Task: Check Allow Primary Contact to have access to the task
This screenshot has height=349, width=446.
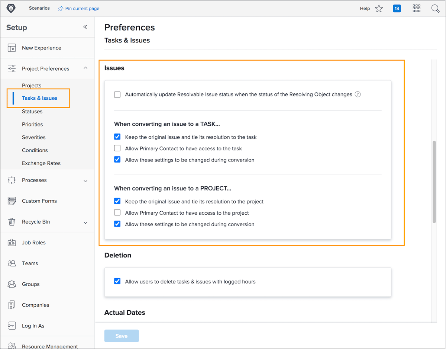Action: pyautogui.click(x=117, y=148)
